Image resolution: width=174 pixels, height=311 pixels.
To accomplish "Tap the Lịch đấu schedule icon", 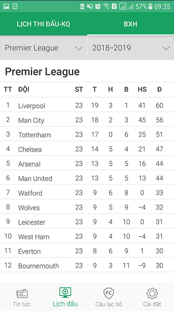I will (x=65, y=292).
